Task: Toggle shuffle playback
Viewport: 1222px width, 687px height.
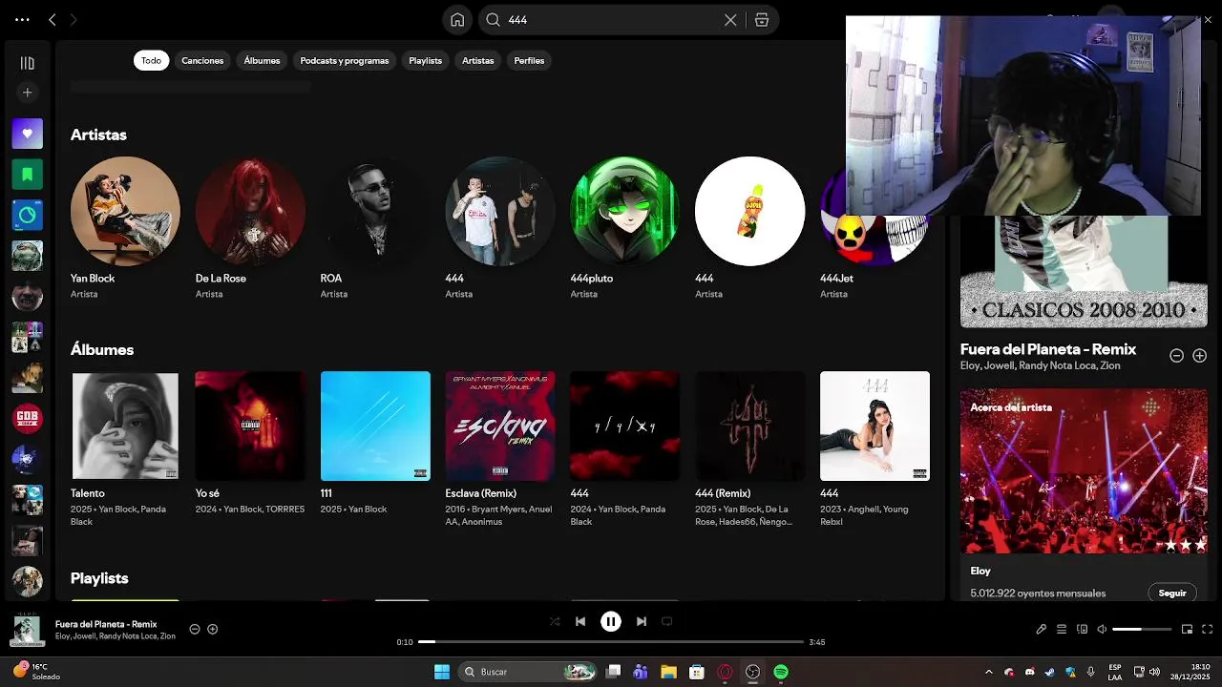Action: [x=555, y=621]
